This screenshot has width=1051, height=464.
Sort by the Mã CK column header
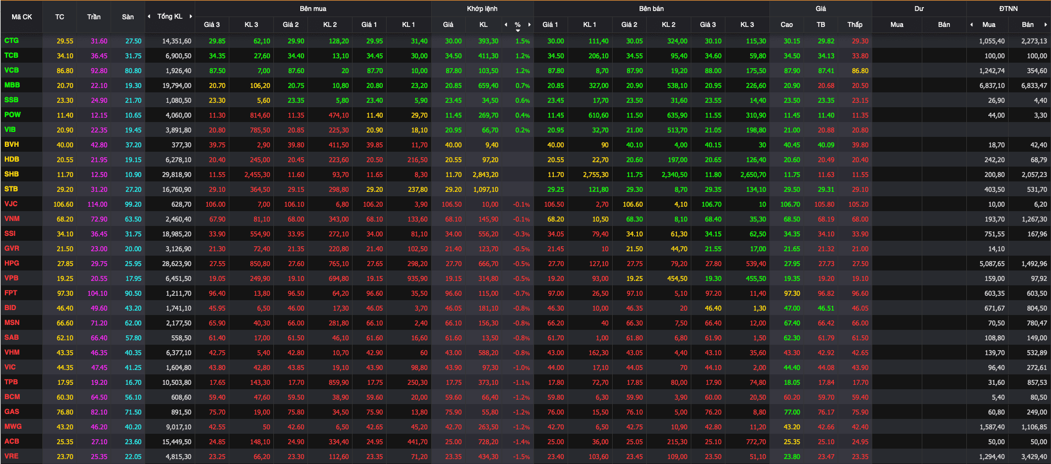(x=22, y=17)
